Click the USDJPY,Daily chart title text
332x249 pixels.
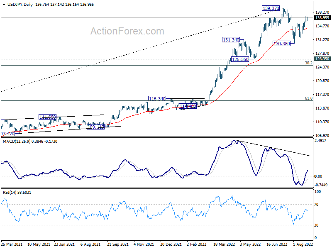tap(20, 5)
